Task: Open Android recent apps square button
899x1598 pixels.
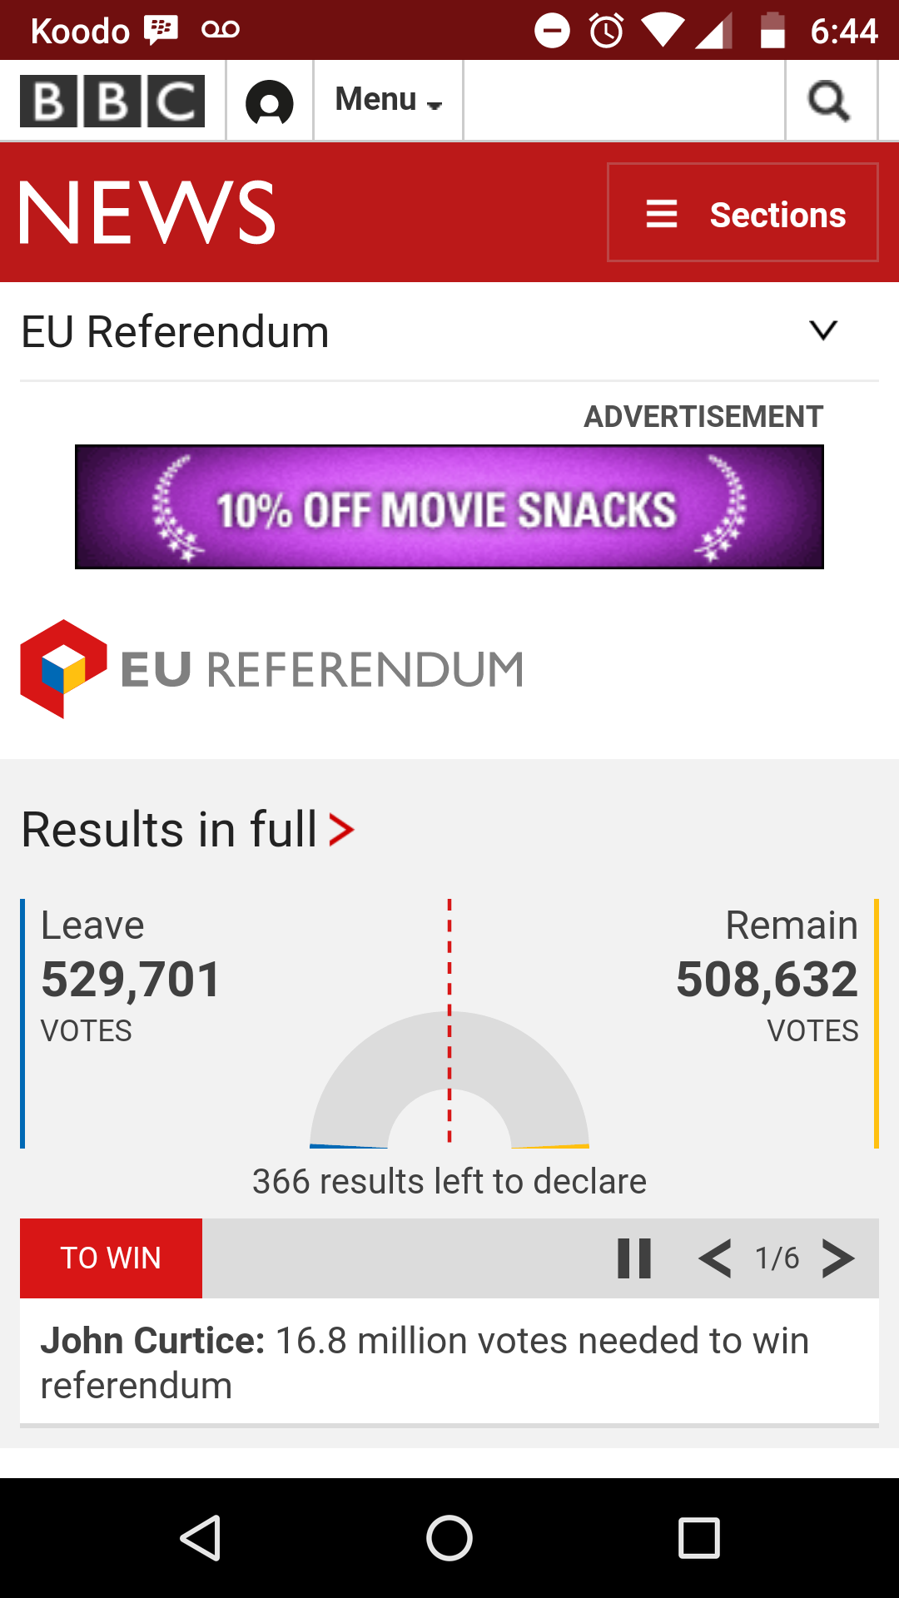Action: click(699, 1537)
